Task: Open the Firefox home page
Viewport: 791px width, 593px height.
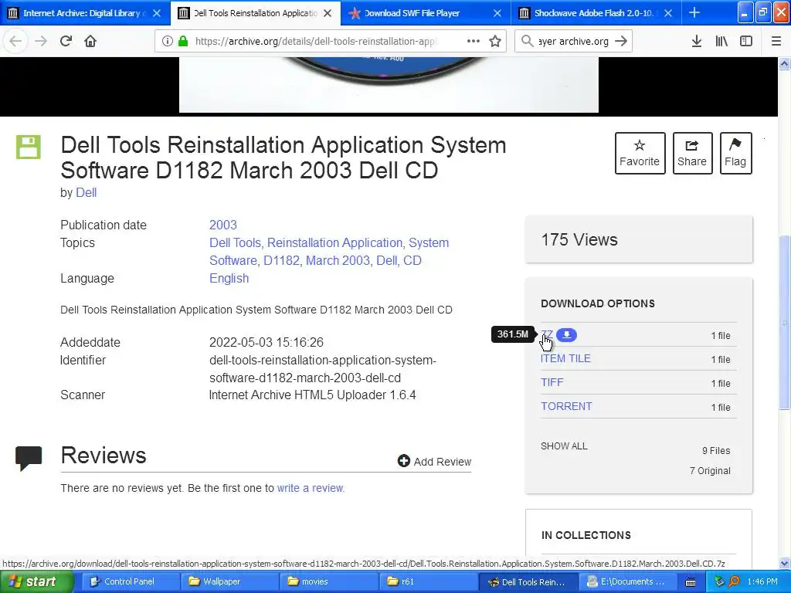Action: tap(90, 42)
